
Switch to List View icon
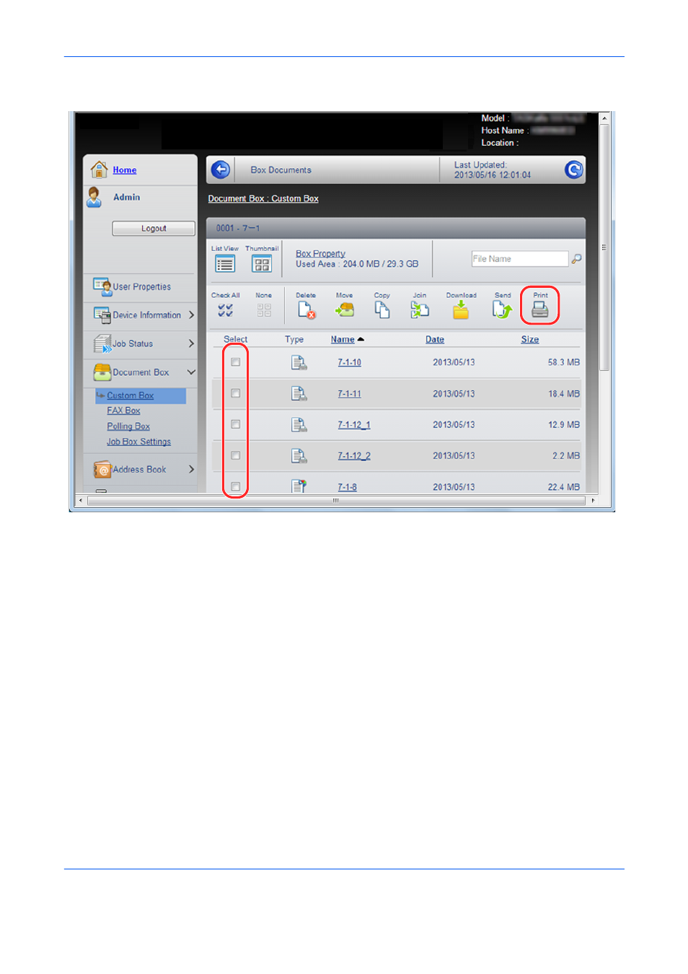click(226, 264)
